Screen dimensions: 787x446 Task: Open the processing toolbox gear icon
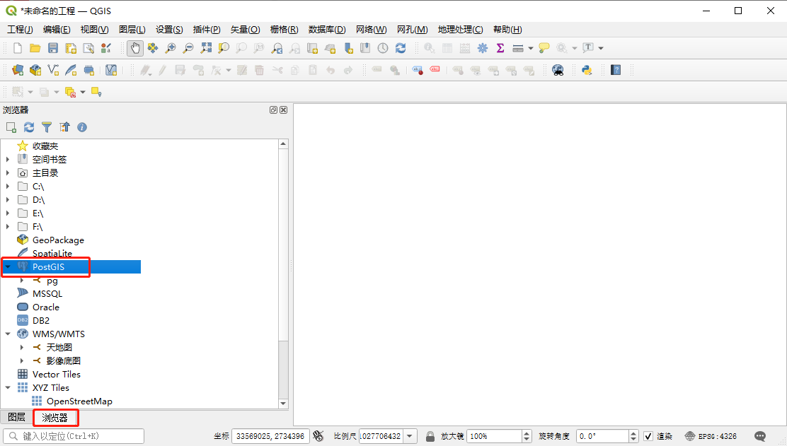pyautogui.click(x=483, y=48)
